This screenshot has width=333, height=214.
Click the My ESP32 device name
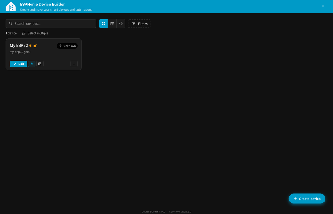point(19,46)
